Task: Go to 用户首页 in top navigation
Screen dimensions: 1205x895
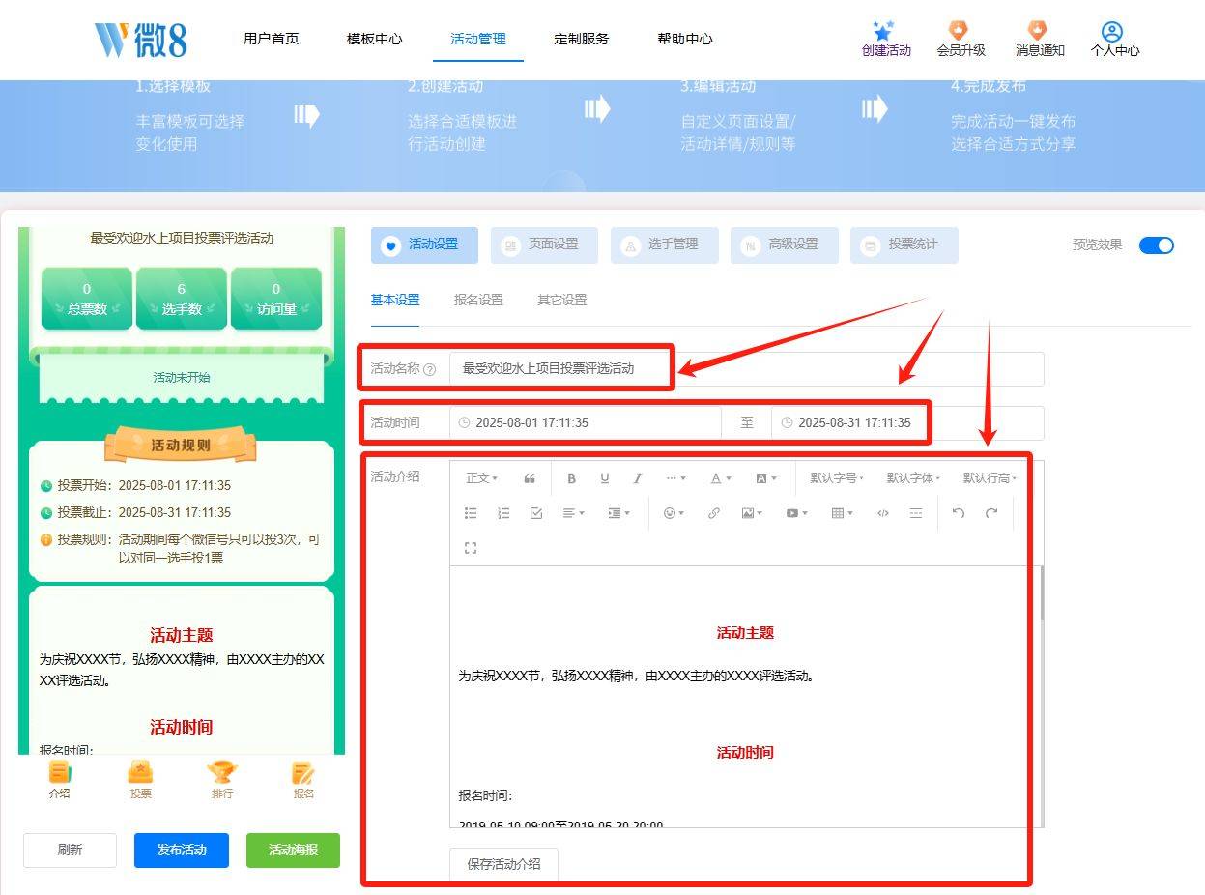Action: tap(272, 39)
